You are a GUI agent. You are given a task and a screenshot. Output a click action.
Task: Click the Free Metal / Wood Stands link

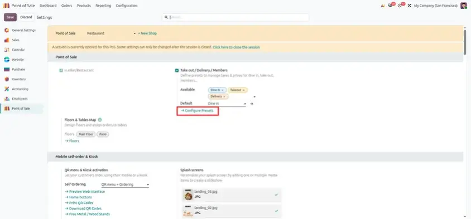pos(88,214)
